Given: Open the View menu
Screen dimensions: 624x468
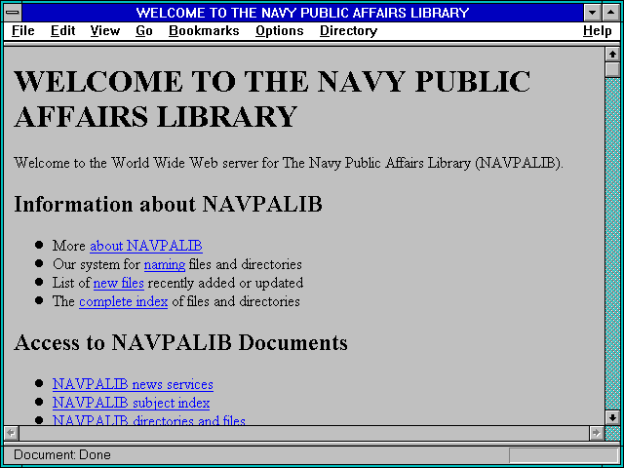Looking at the screenshot, I should coord(105,30).
